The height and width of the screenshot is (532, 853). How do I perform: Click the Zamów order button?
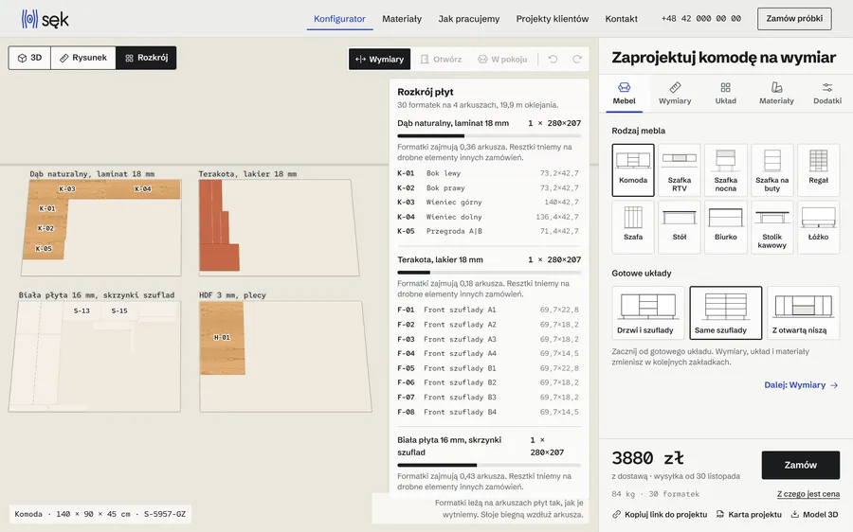tap(800, 465)
